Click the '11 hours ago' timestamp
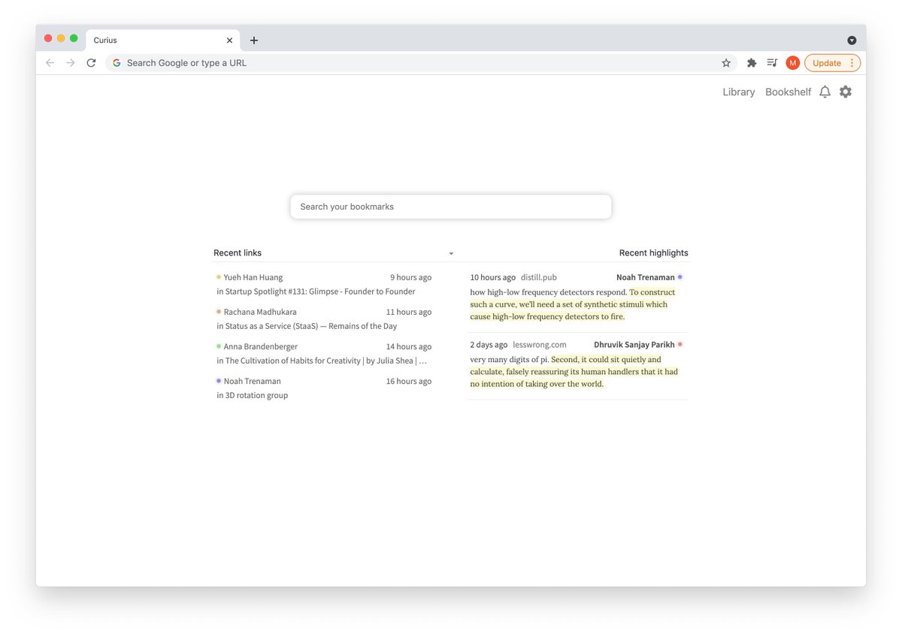Viewport: 902px width, 634px height. coord(409,312)
